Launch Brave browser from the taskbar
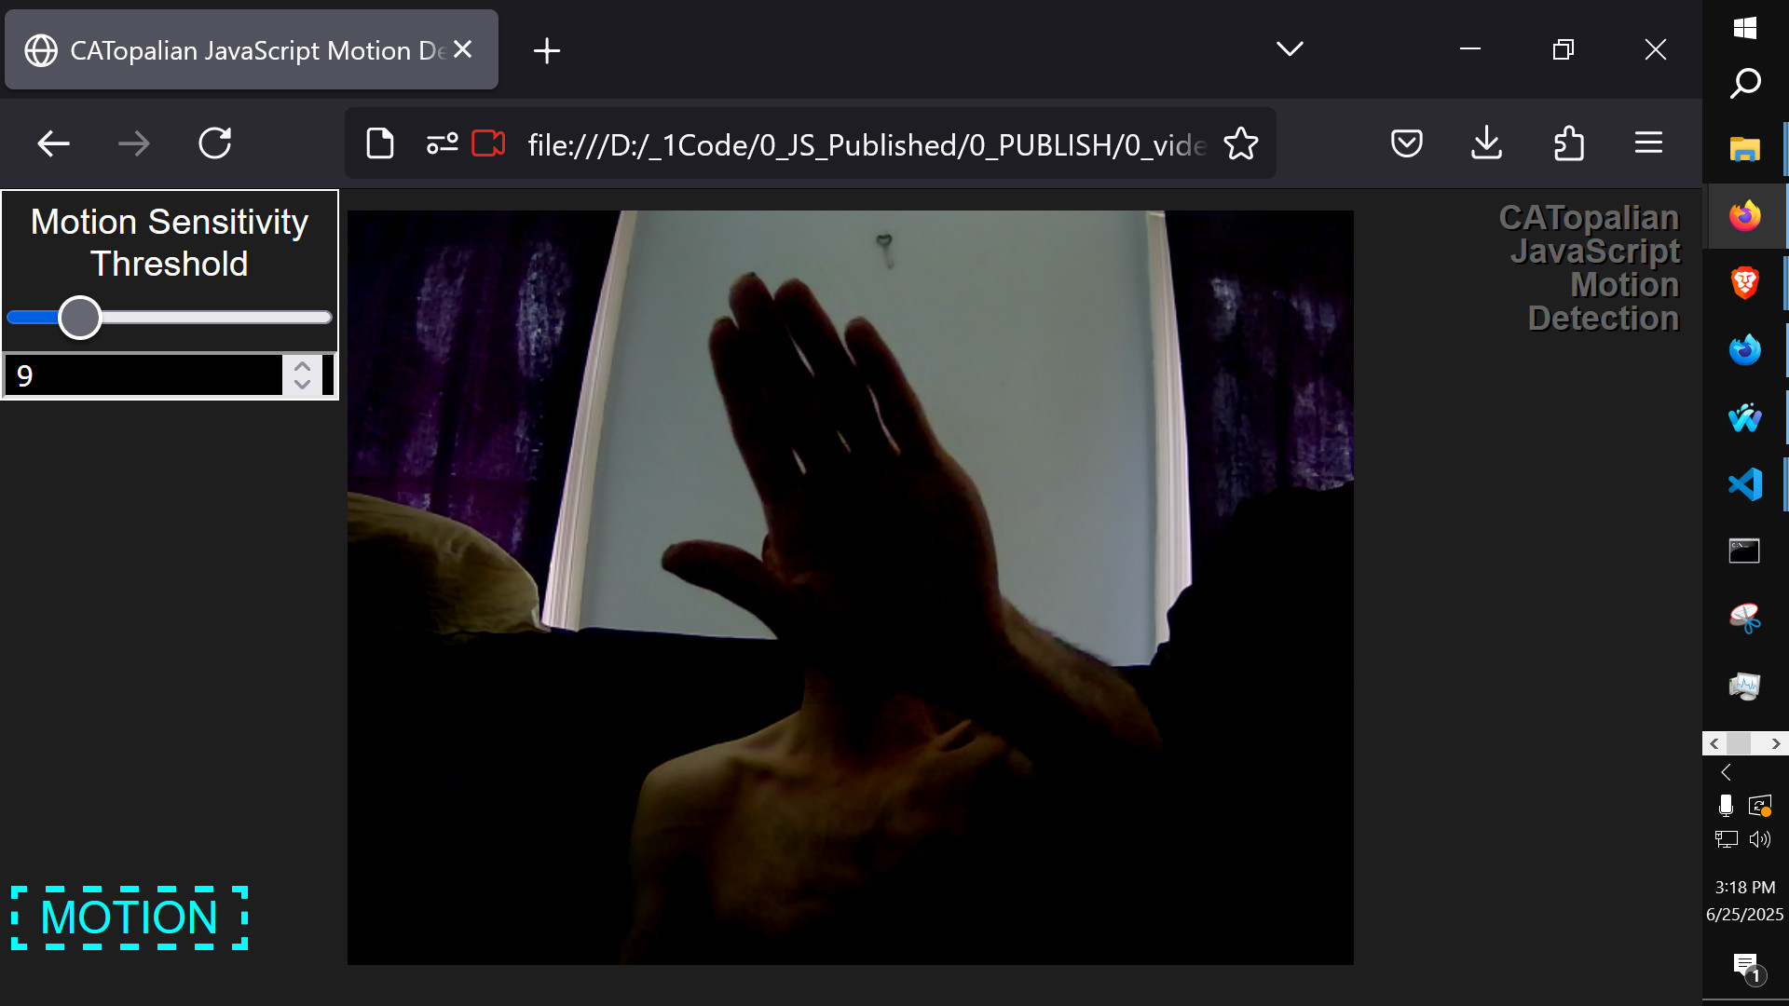The width and height of the screenshot is (1789, 1006). pyautogui.click(x=1744, y=282)
